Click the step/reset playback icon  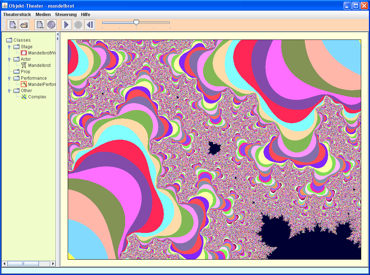(90, 25)
